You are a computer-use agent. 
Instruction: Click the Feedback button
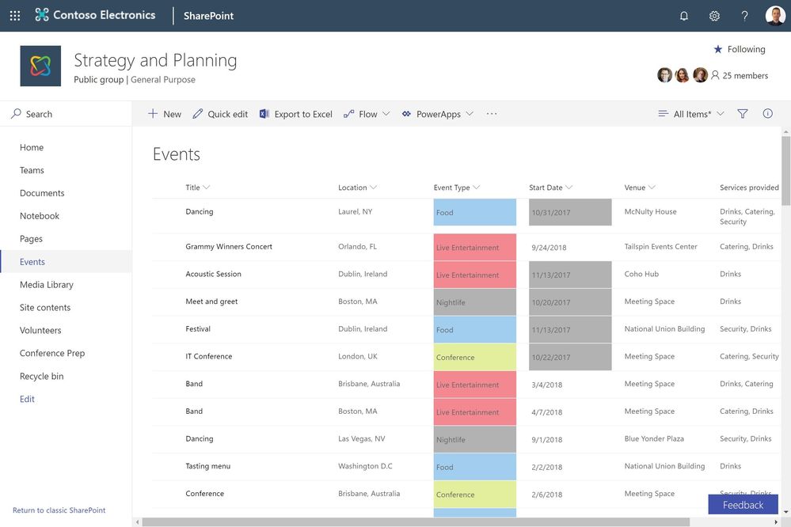pyautogui.click(x=743, y=505)
